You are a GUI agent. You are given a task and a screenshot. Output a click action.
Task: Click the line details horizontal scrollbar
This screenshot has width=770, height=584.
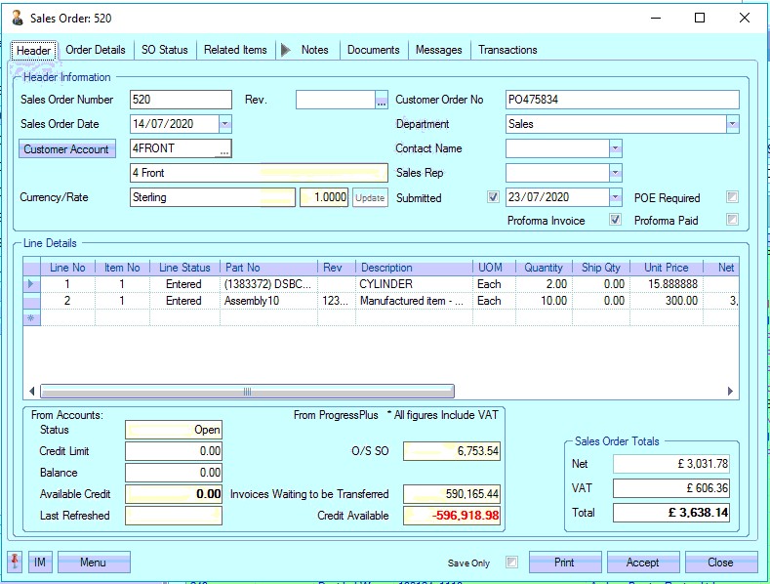tap(247, 392)
